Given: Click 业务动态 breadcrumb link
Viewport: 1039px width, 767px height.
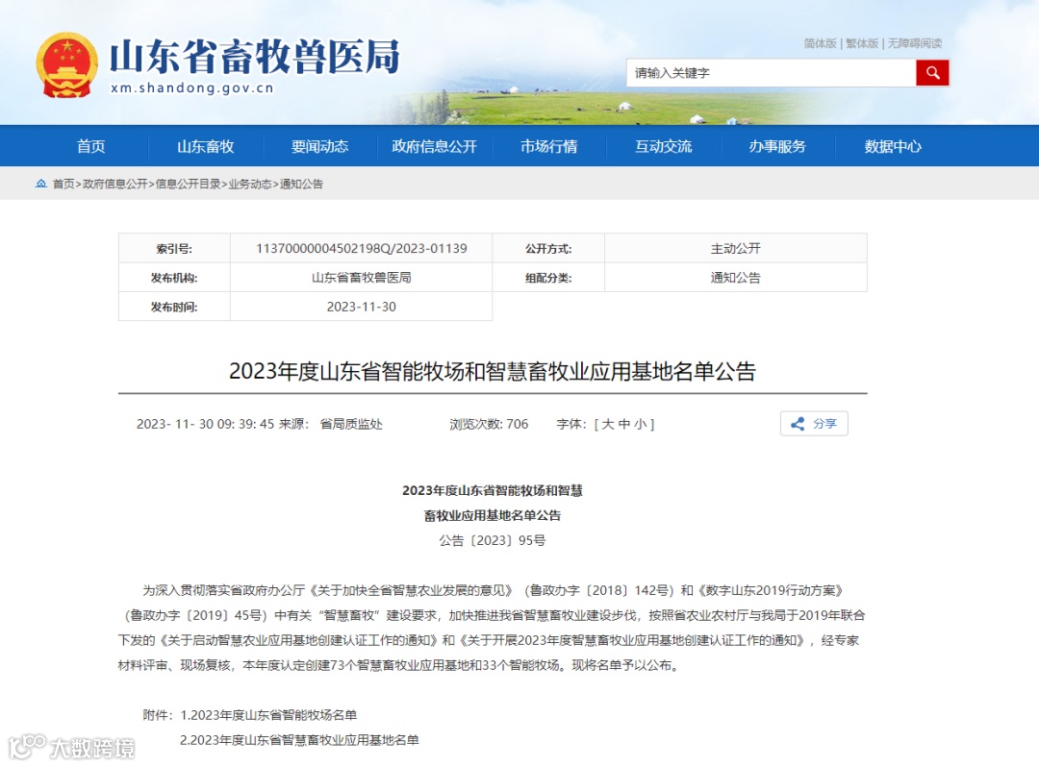Looking at the screenshot, I should pos(250,184).
